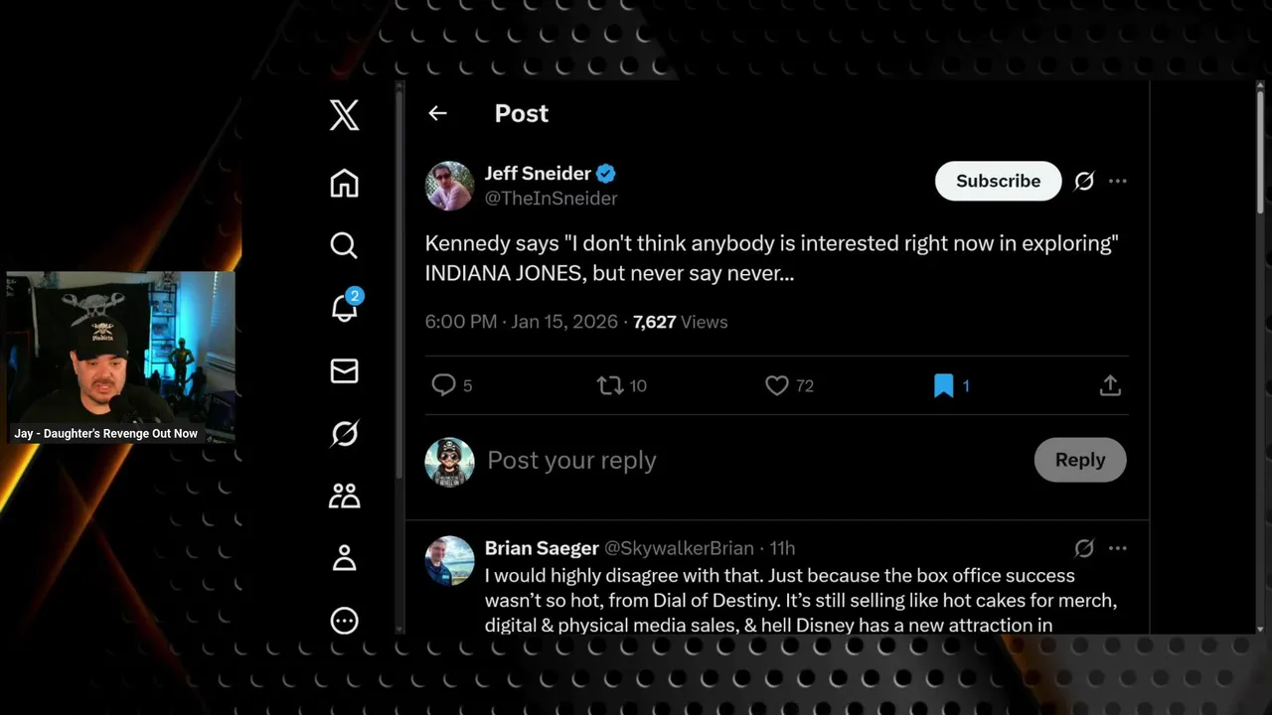Screen dimensions: 1272x715
Task: View Notifications with 2 badge
Action: [346, 307]
